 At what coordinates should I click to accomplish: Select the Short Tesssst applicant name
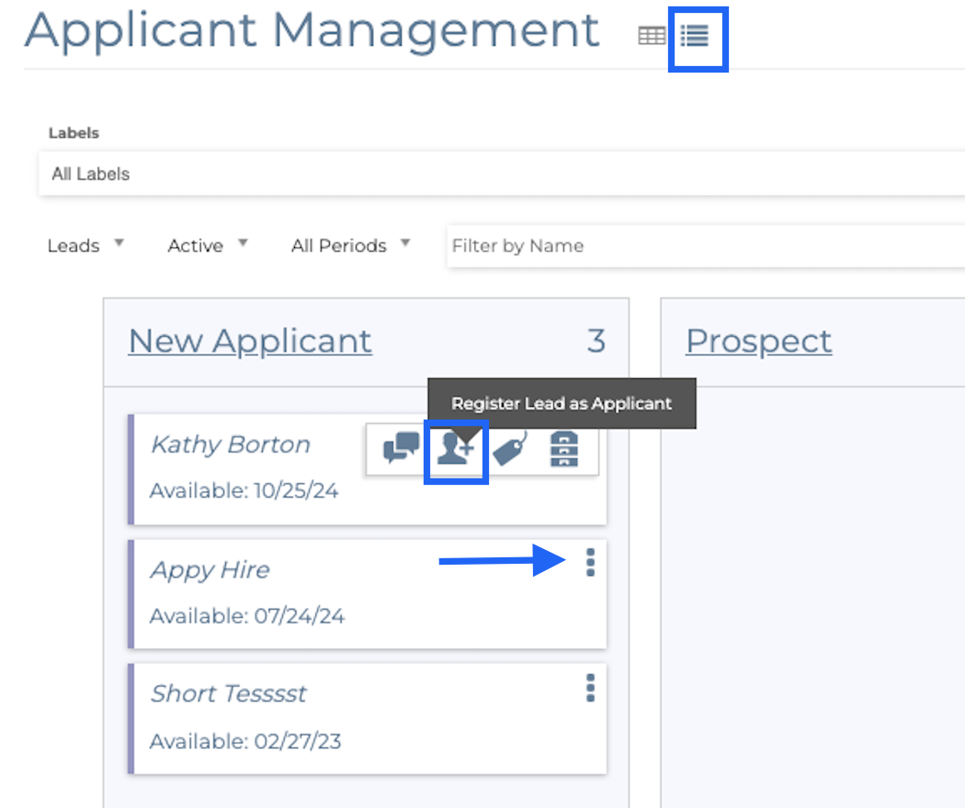click(228, 693)
